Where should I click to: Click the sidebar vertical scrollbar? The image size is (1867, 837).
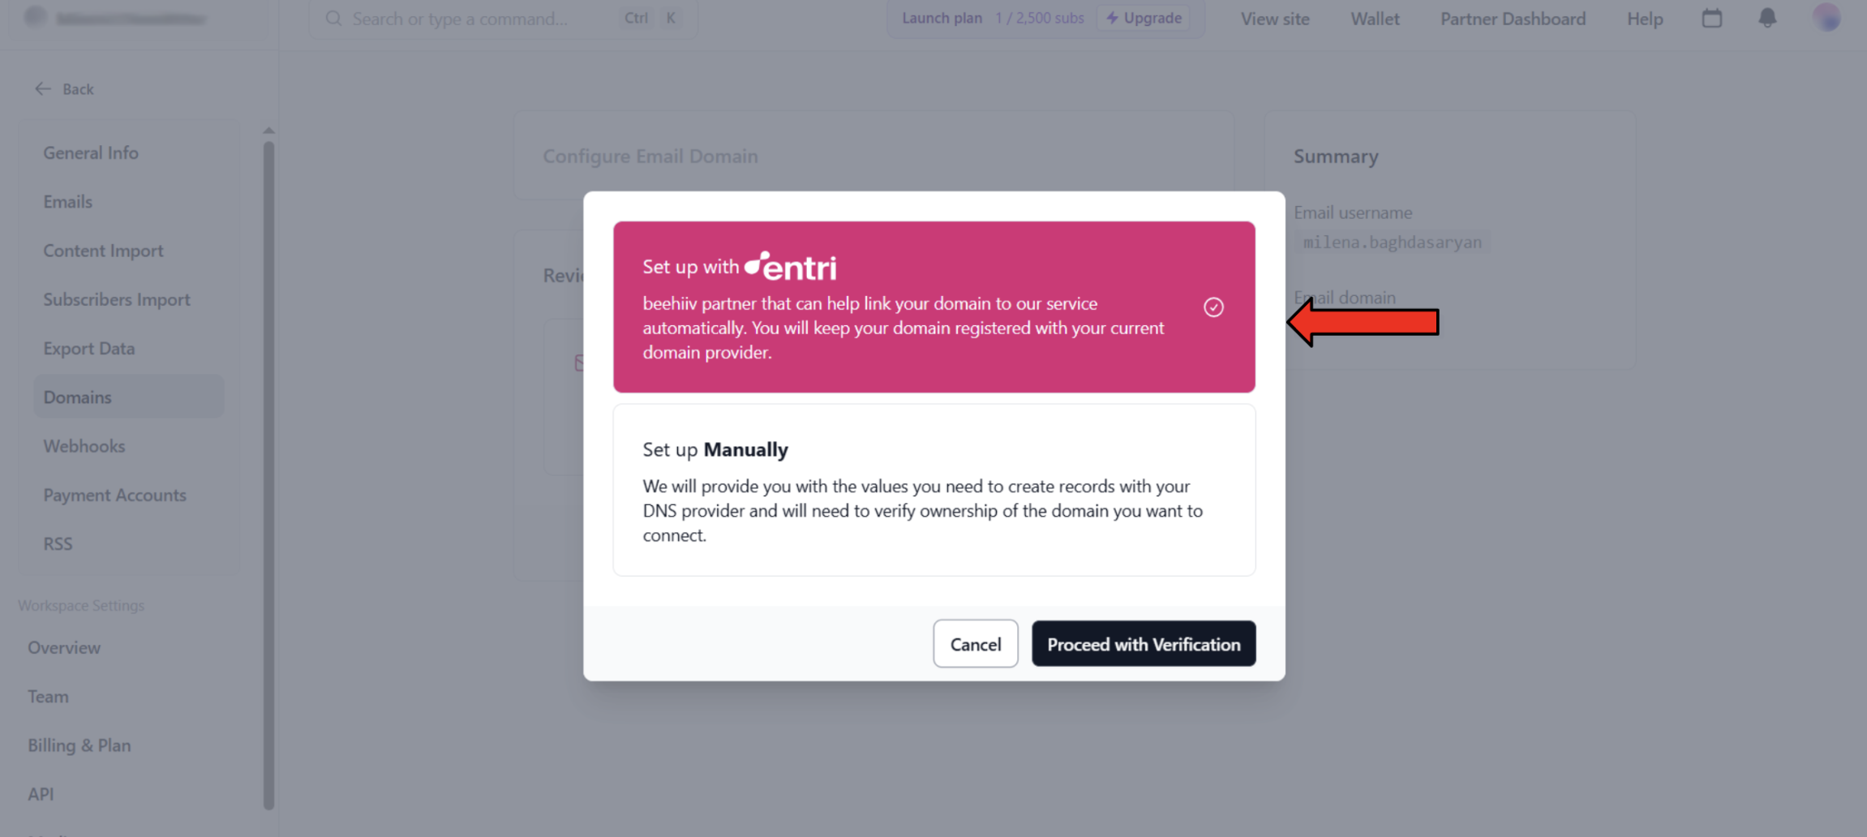pyautogui.click(x=268, y=474)
